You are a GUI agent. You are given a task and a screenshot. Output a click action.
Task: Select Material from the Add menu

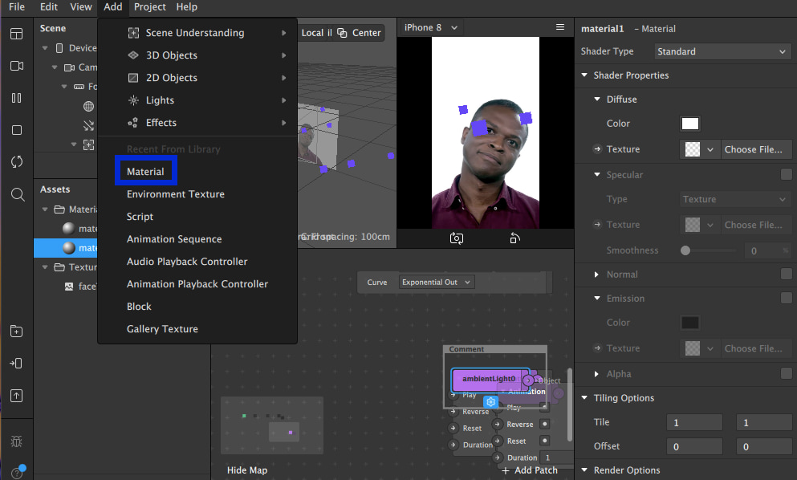pyautogui.click(x=145, y=172)
